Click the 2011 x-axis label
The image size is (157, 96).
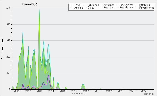(x=16, y=91)
